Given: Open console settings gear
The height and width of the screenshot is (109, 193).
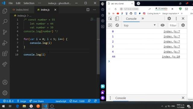Looking at the screenshot, I should 183,25.
